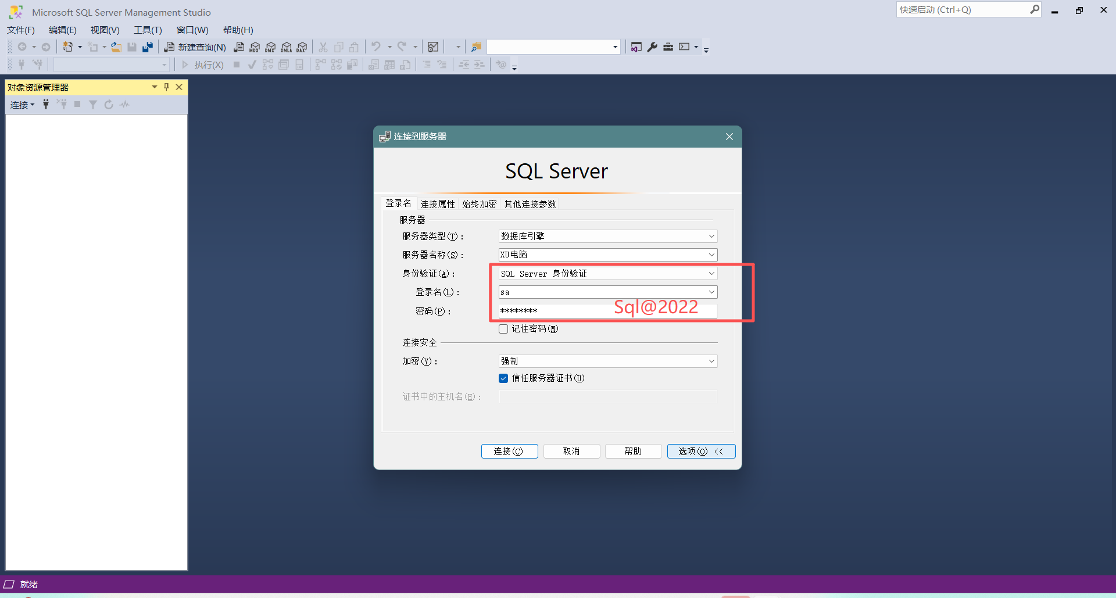Click the 选项(O) << button
The width and height of the screenshot is (1116, 598).
click(701, 452)
